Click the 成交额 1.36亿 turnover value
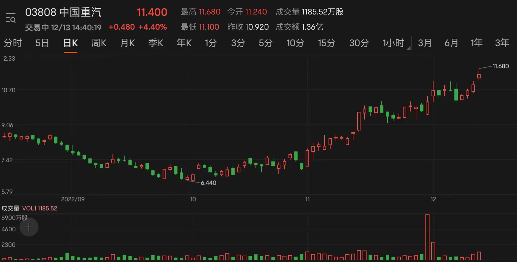This screenshot has width=517, height=262. [300, 27]
